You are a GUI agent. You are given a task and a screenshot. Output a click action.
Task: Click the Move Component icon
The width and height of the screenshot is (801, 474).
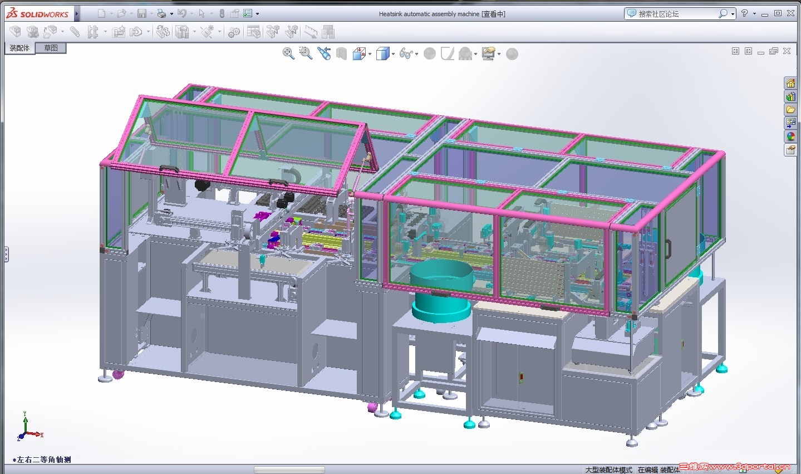[136, 32]
